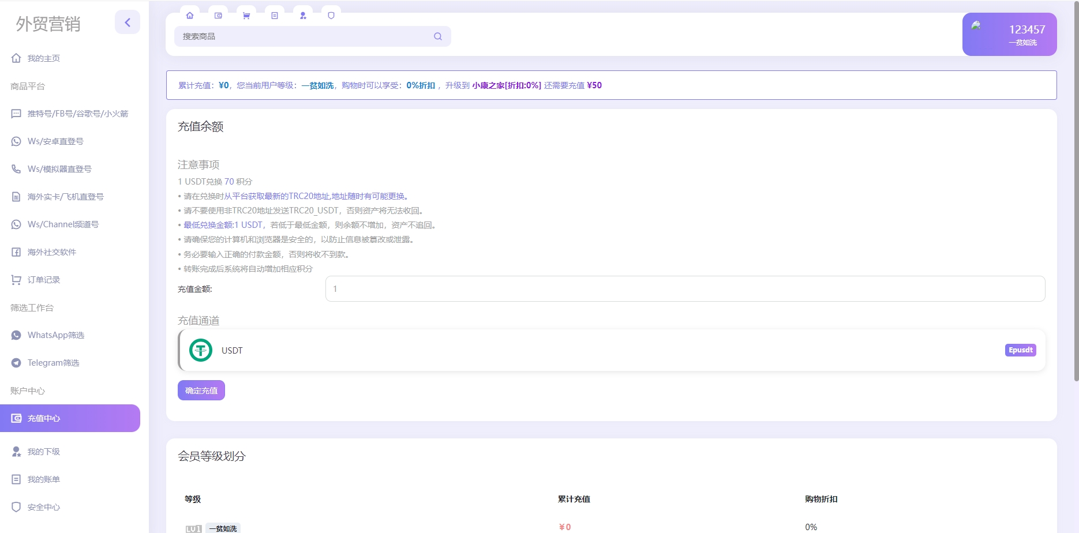Click the WhatsApp icon beside WhatsApp筛选

click(16, 335)
